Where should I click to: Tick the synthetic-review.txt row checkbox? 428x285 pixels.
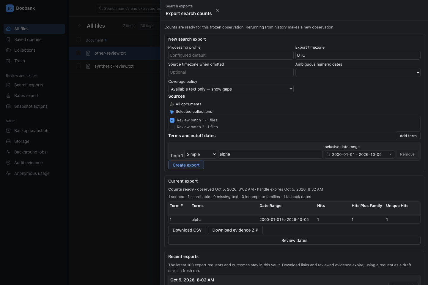[x=78, y=66]
